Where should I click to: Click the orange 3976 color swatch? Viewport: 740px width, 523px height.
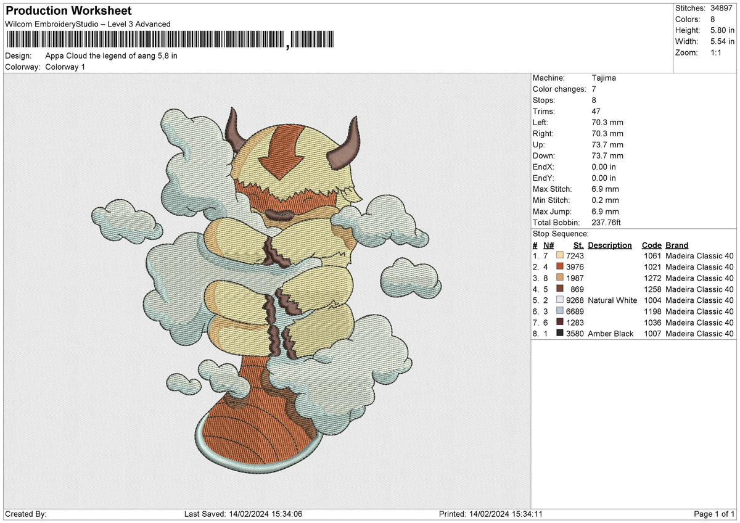560,266
